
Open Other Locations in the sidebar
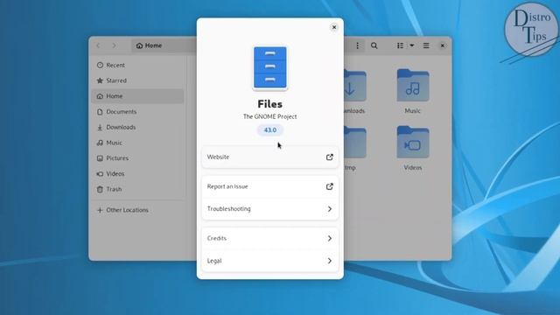138,210
